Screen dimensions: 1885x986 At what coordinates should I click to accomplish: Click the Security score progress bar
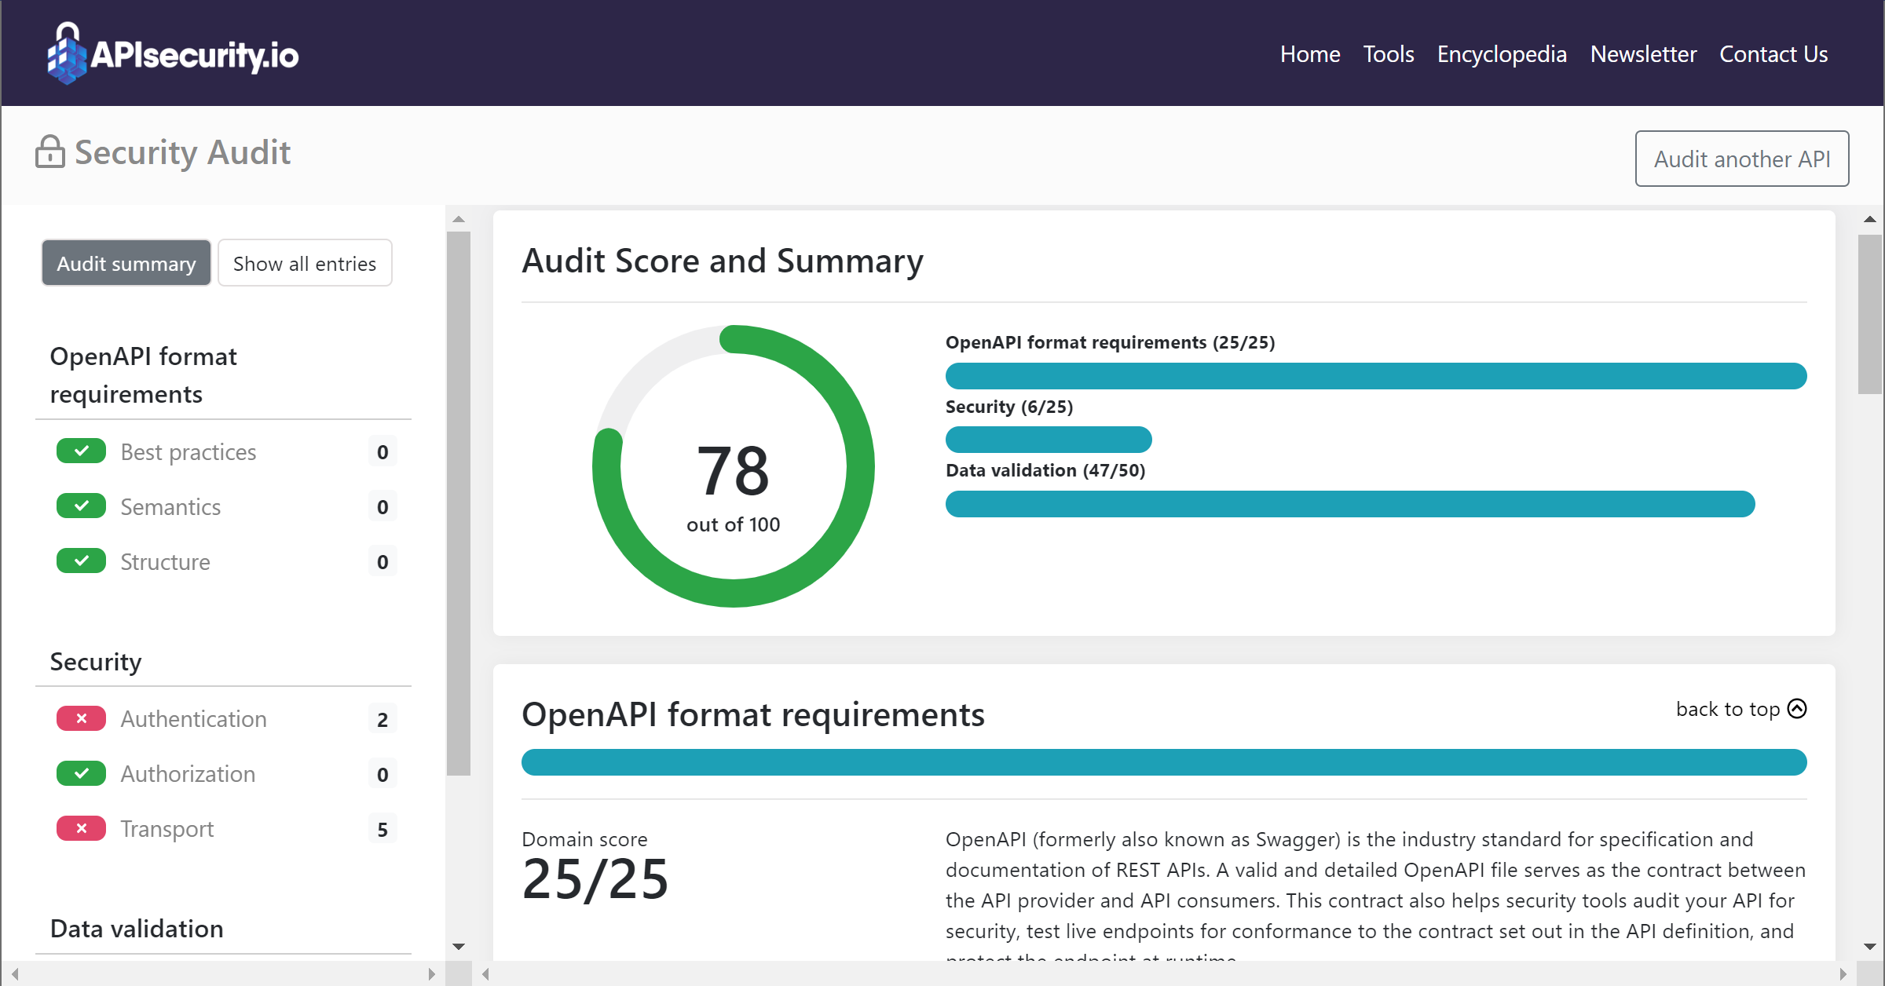[x=1049, y=440]
